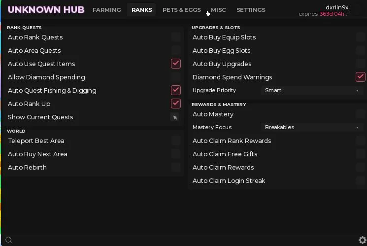Expand the Mastery Focus Breakables dropdown
Image resolution: width=367 pixels, height=246 pixels.
click(312, 128)
